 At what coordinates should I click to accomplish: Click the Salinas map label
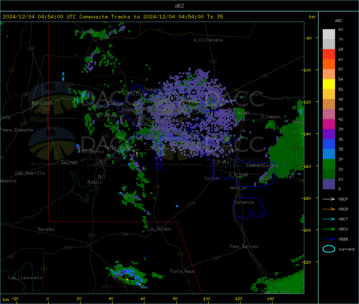69,162
